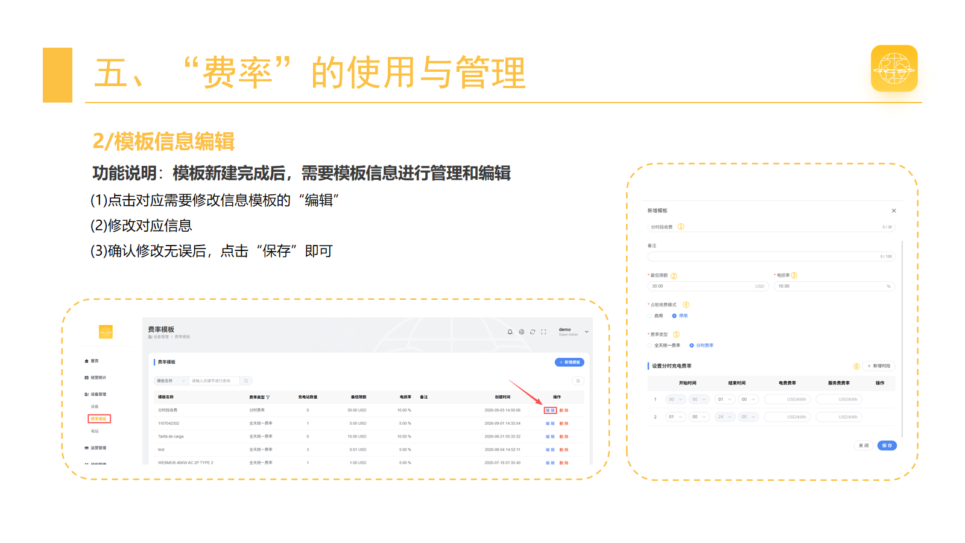This screenshot has width=965, height=543.
Task: Click row 1 电费费率 USD/kWh input
Action: coord(787,399)
